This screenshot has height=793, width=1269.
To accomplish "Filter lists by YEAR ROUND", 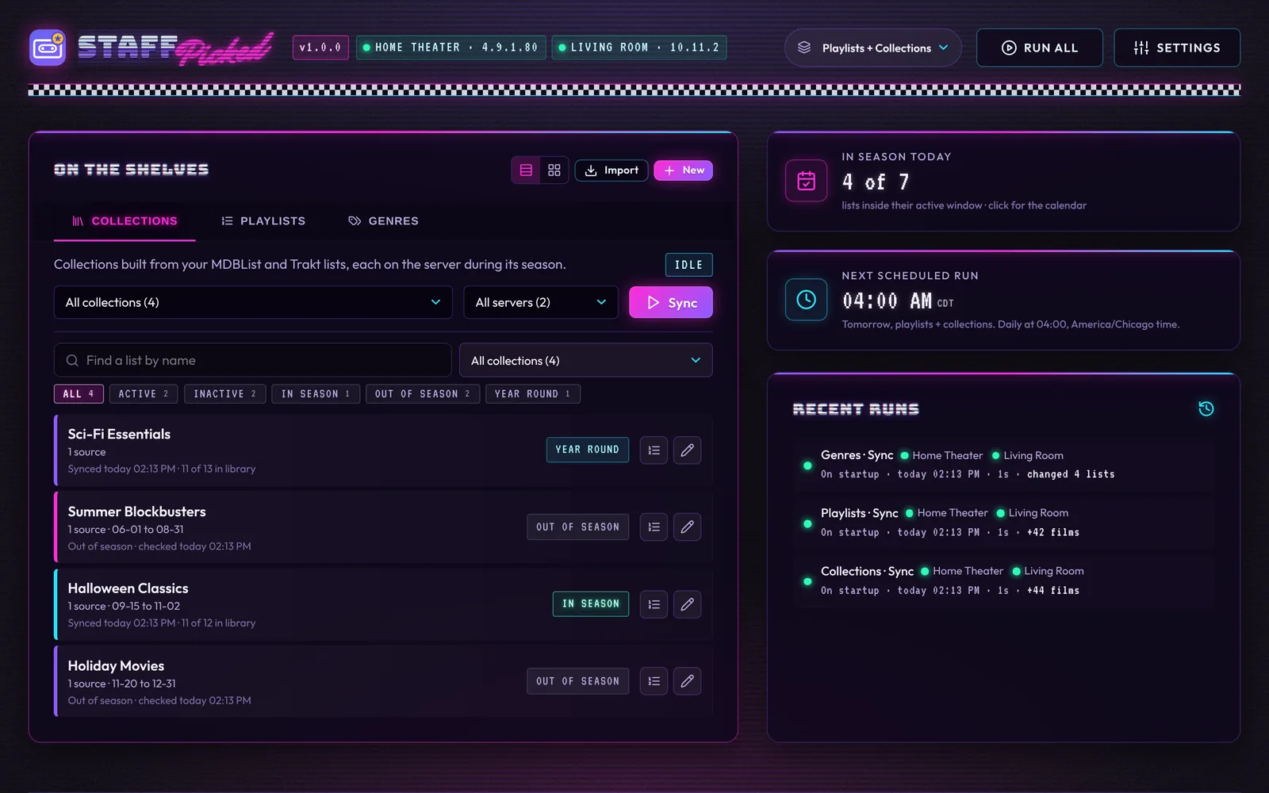I will (x=533, y=394).
